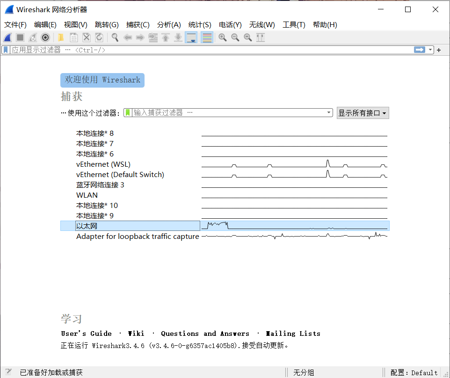Open 电话(Y) menu
The height and width of the screenshot is (378, 450).
tap(230, 25)
